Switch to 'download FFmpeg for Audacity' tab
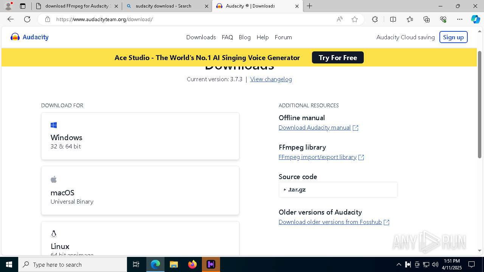Image resolution: width=484 pixels, height=272 pixels. click(77, 6)
